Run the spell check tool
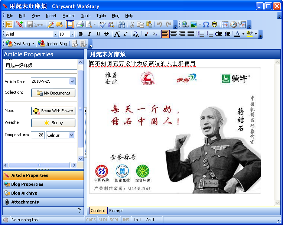The width and height of the screenshot is (283, 225). tap(103, 24)
